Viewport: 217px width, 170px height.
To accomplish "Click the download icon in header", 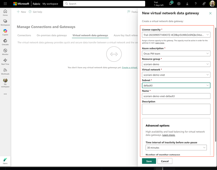I will [187, 4].
